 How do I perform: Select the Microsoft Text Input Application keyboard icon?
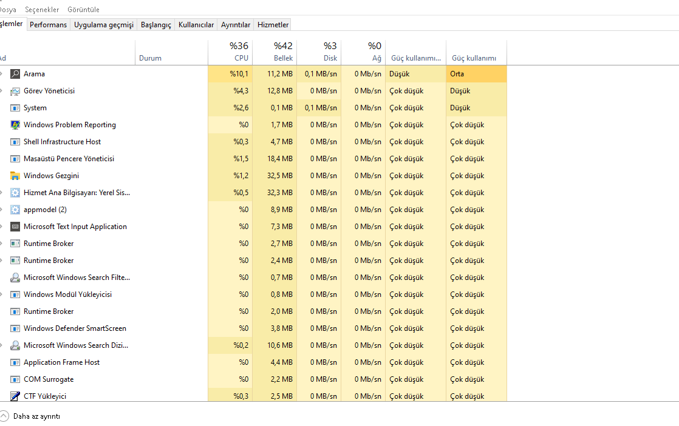coord(15,227)
